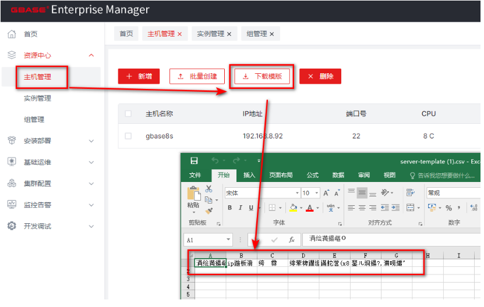Toggle bold formatting in Excel ribbon

(230, 208)
